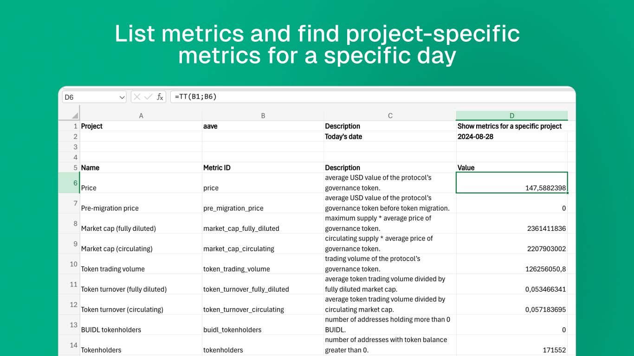Screen dimensions: 634x356
Task: Click the Name Box showing D6
Action: click(90, 97)
